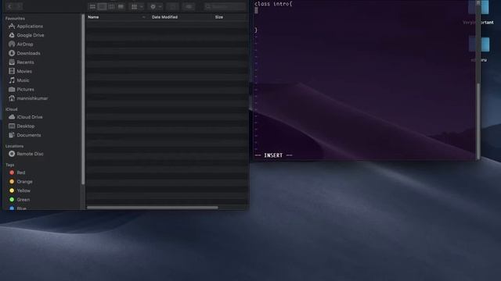Show Recents in the sidebar

coord(21,62)
